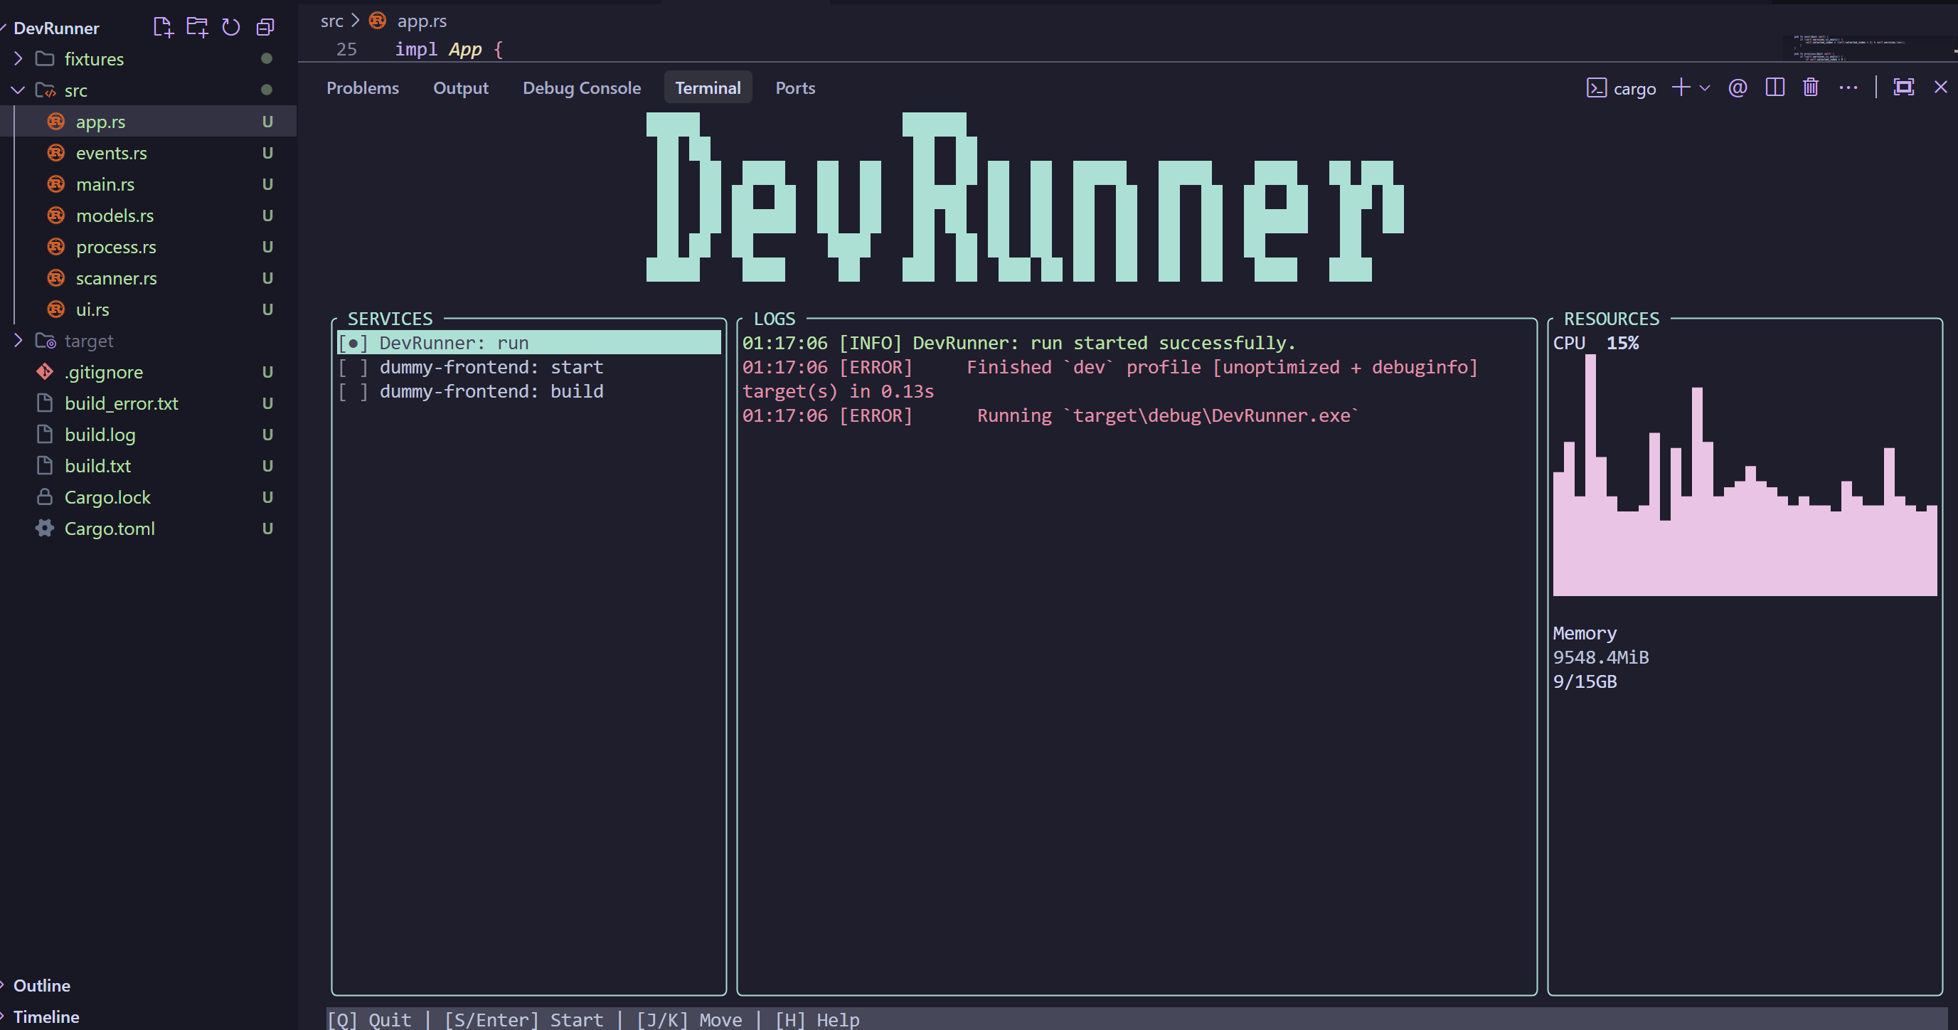Click the CPU 15% usage label
Viewport: 1958px width, 1030px height.
1595,343
